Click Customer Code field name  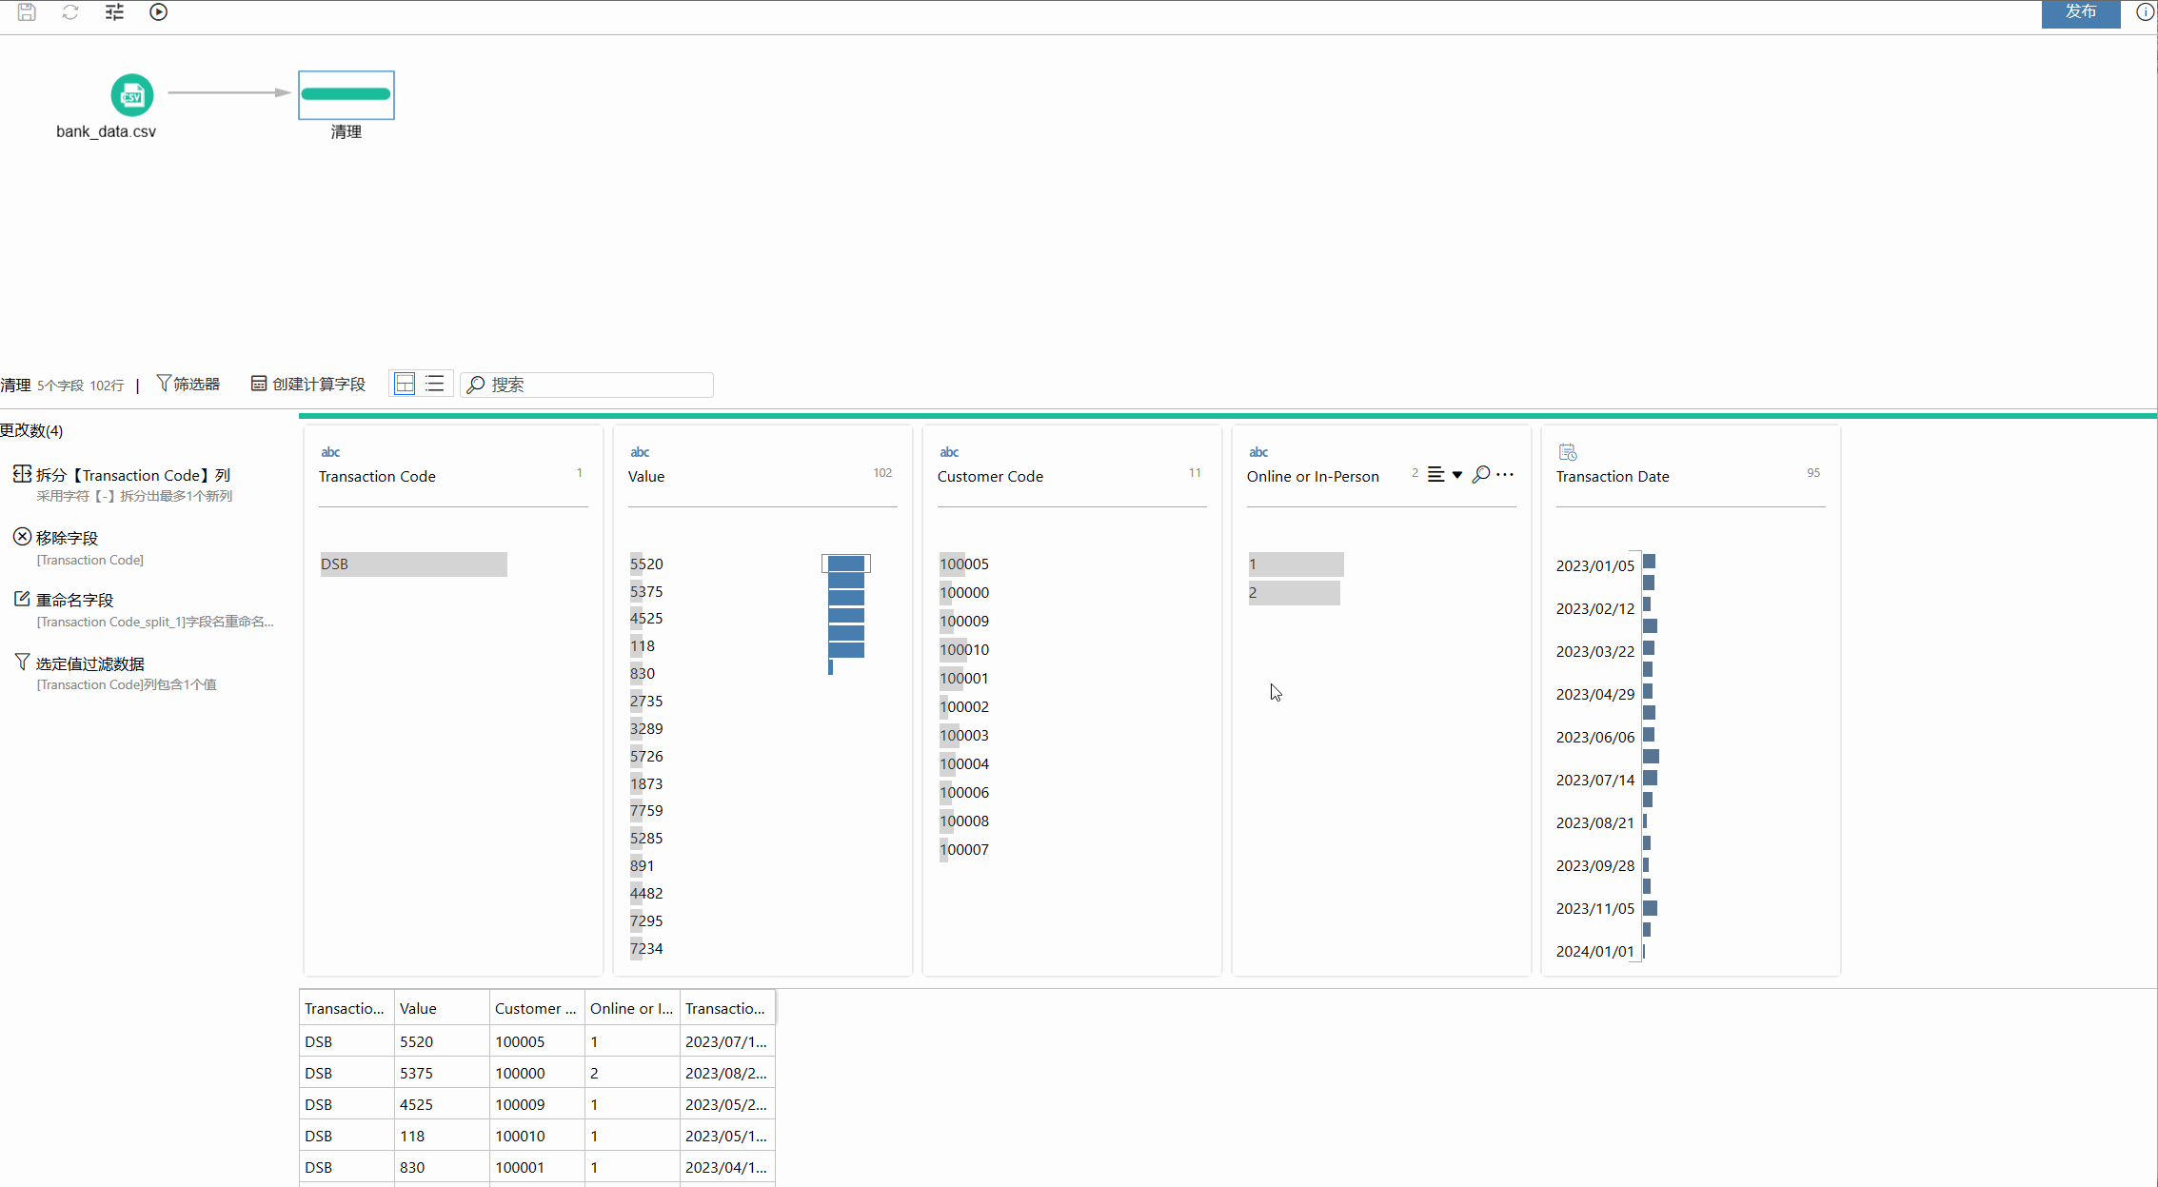click(990, 476)
